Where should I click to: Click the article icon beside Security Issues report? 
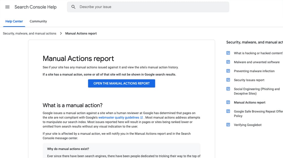[x=228, y=80]
